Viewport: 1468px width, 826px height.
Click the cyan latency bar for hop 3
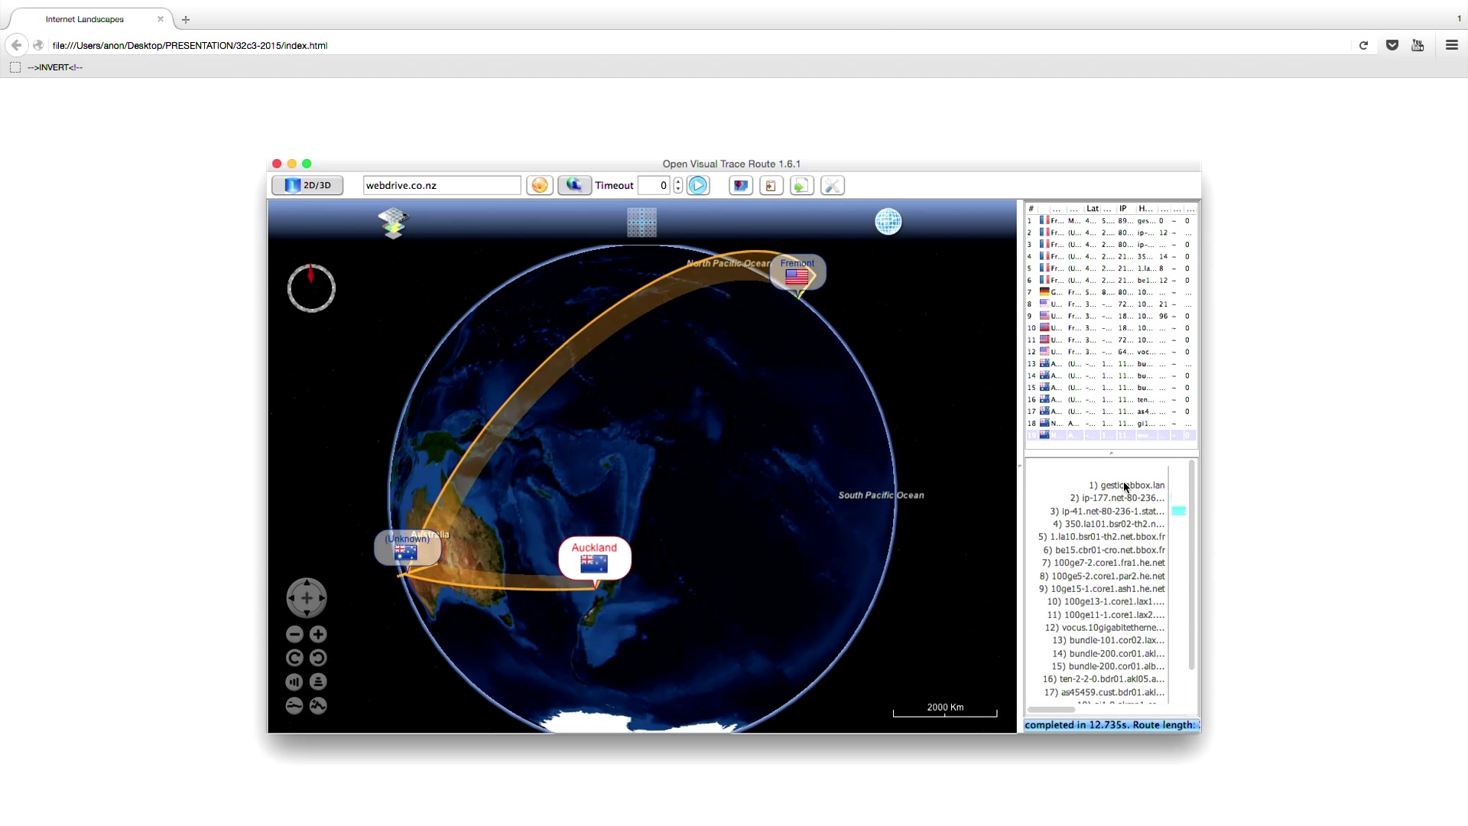1179,511
